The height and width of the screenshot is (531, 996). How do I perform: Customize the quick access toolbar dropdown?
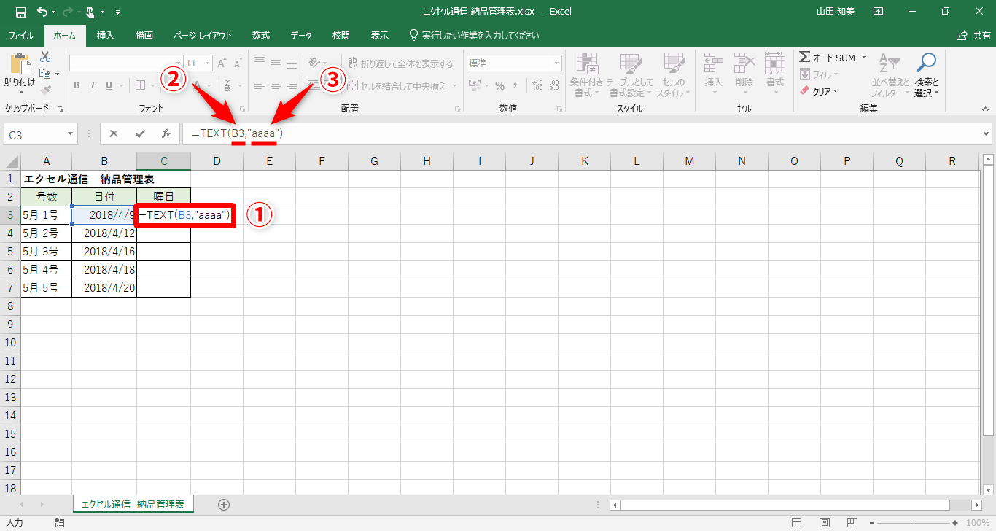118,12
